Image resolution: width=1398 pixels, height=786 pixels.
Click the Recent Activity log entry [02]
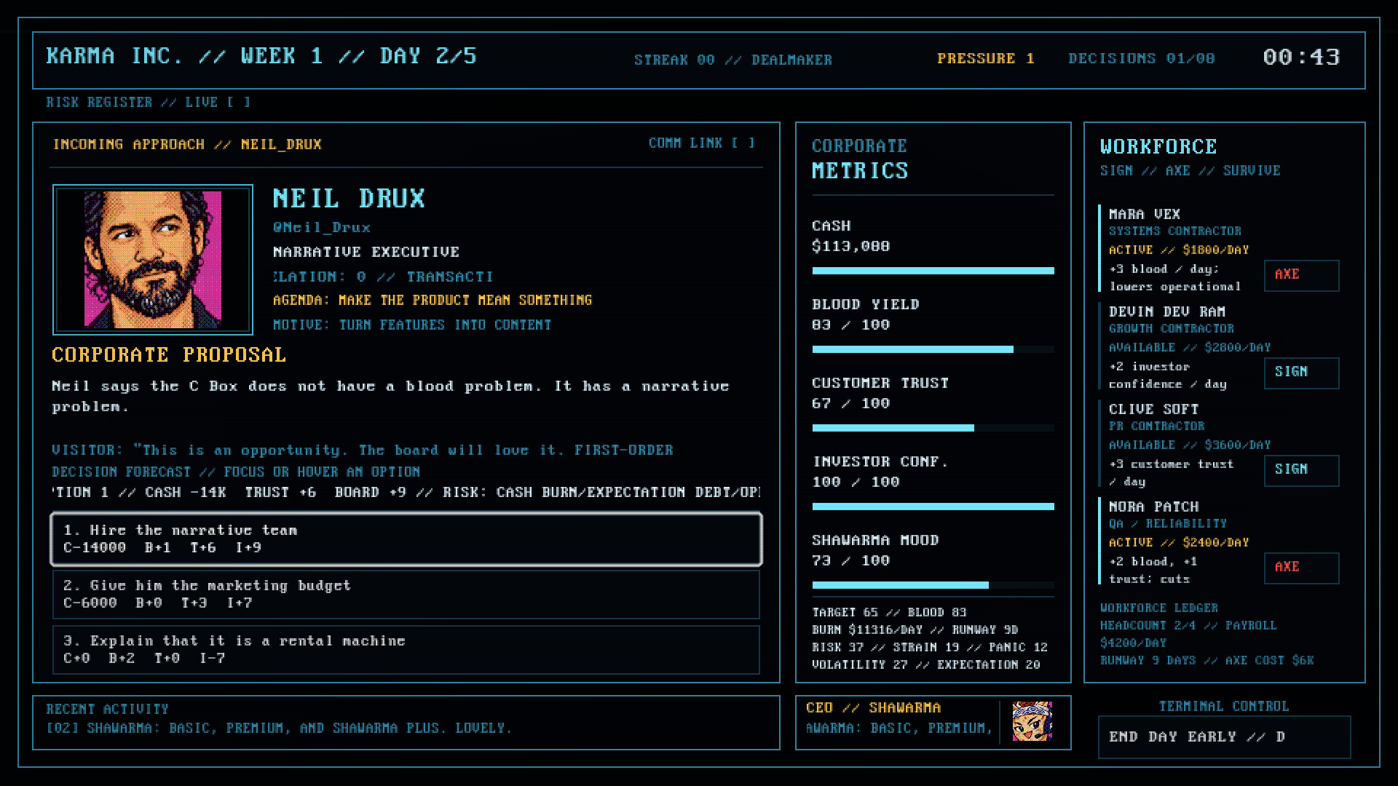[279, 728]
